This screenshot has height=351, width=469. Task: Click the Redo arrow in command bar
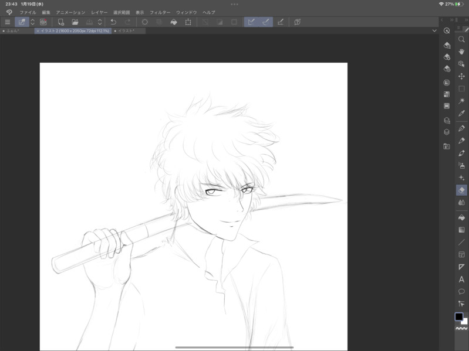pos(128,22)
